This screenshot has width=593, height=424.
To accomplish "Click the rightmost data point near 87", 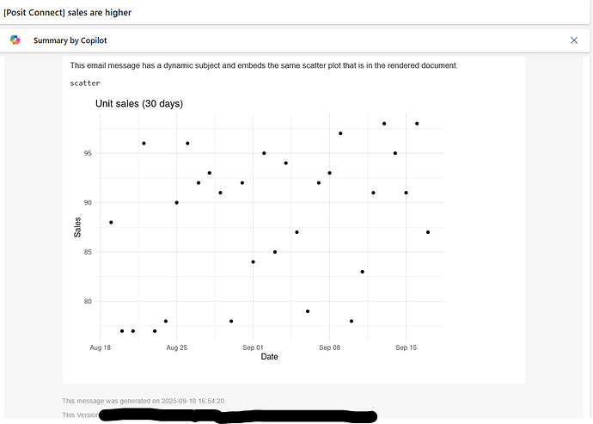I will (x=428, y=232).
